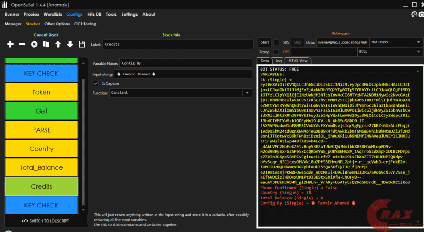Click inside the Variable Name field

[x=186, y=63]
